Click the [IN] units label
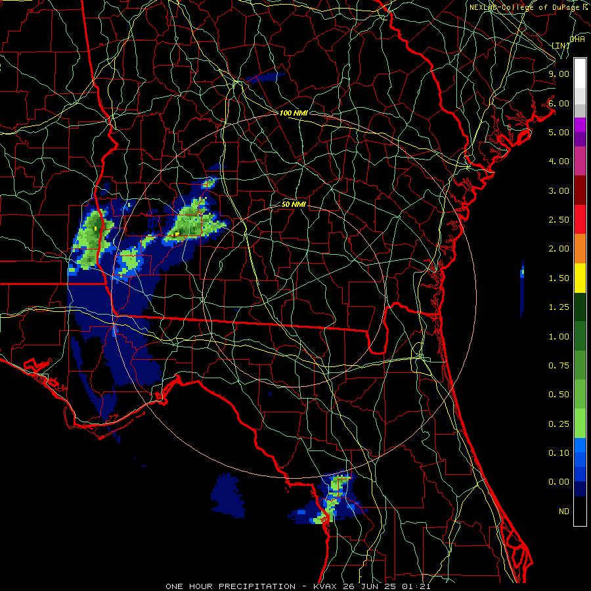Screen dimensions: 591x591 point(561,45)
